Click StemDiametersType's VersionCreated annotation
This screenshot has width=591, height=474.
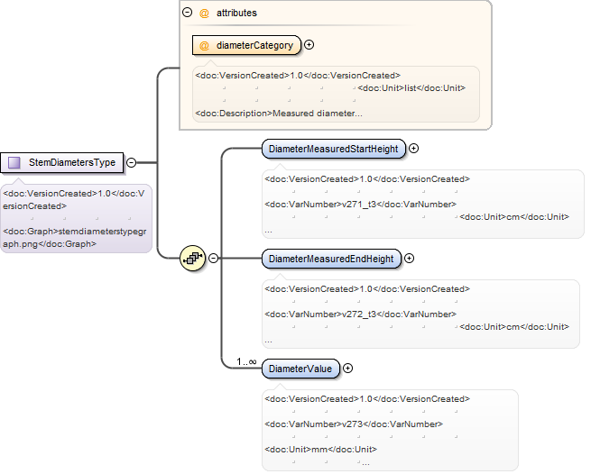pyautogui.click(x=74, y=200)
